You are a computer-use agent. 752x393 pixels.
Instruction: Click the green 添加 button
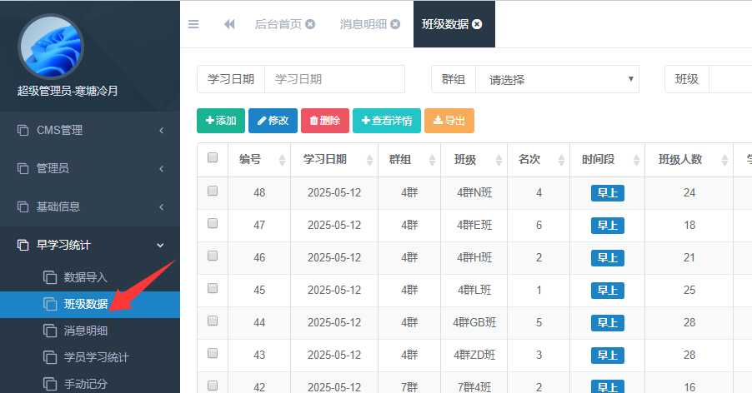tap(221, 121)
